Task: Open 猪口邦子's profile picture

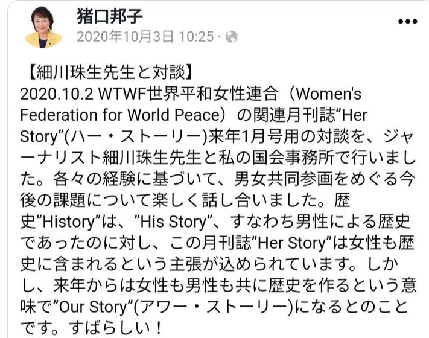Action: 40,27
